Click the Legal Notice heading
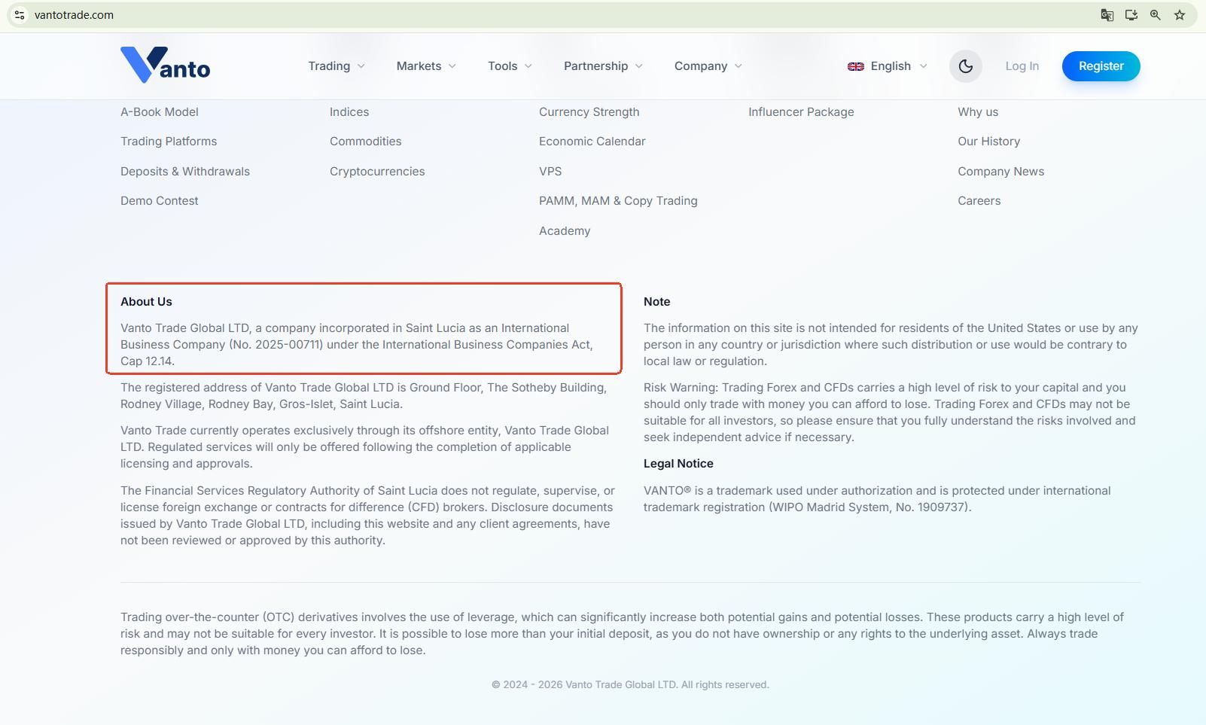 [678, 463]
